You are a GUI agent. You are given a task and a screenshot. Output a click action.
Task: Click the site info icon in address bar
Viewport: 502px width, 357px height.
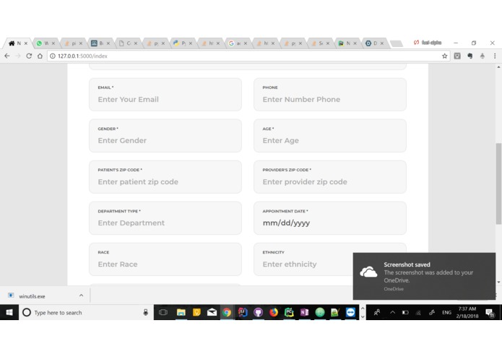(53, 56)
